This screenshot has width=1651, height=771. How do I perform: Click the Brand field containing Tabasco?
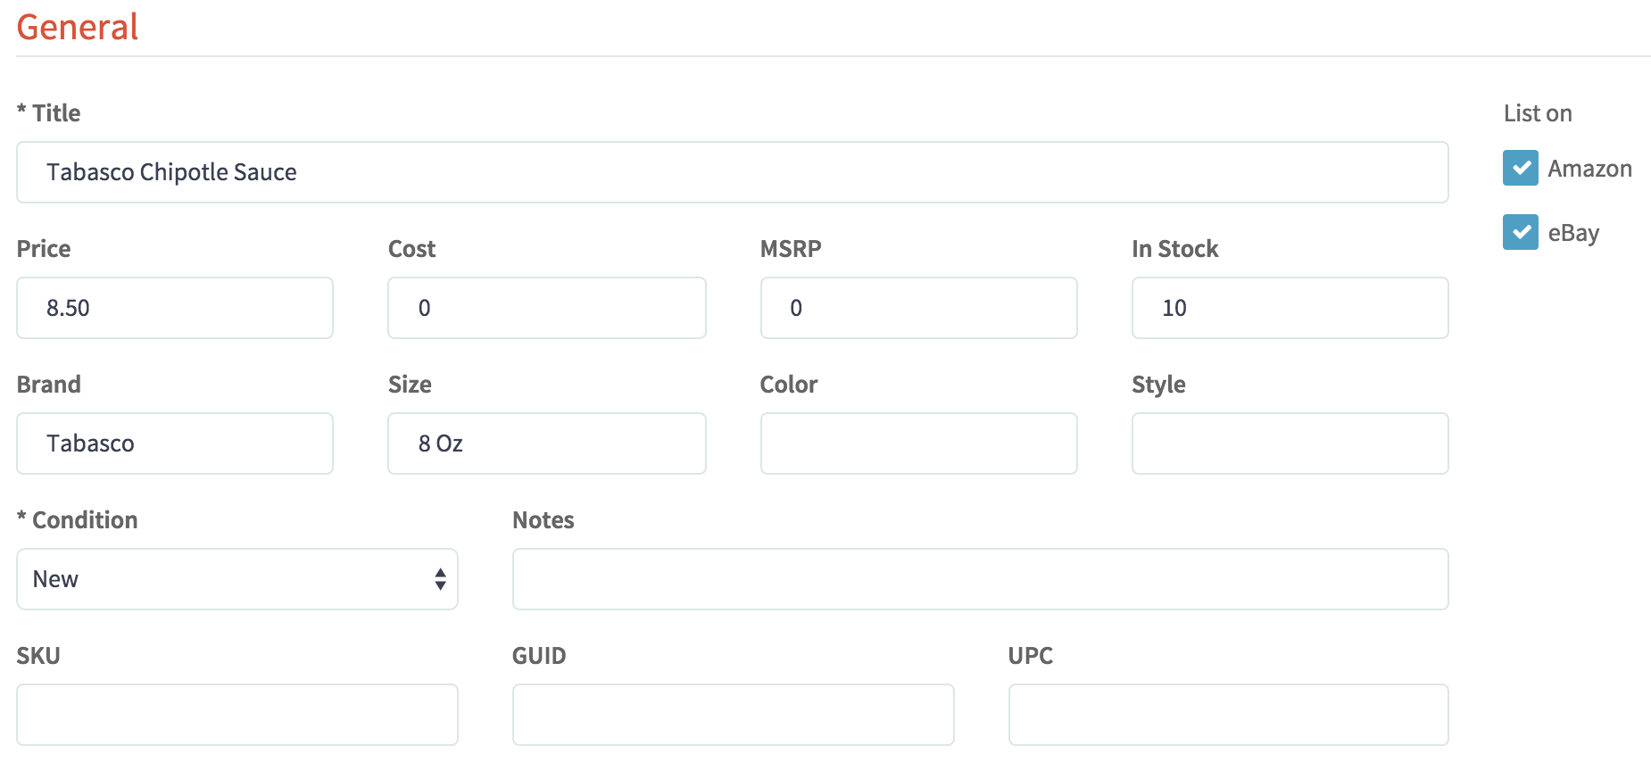click(175, 444)
